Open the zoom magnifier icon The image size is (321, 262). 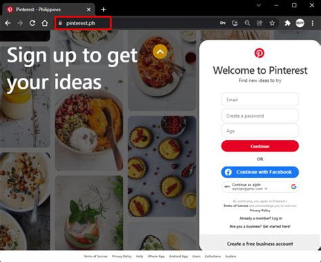[x=247, y=23]
